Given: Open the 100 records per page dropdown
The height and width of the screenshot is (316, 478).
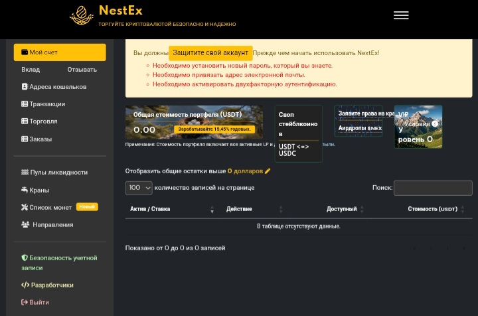Looking at the screenshot, I should 139,188.
